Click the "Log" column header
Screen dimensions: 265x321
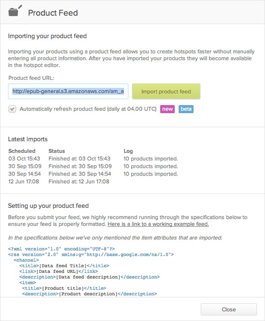tap(128, 151)
